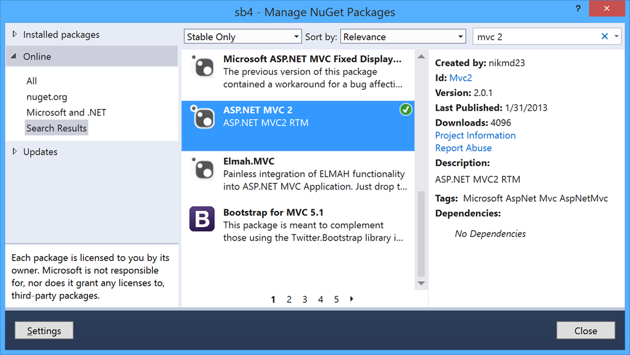This screenshot has width=630, height=355.
Task: Select the Elmah.MVC result title
Action: [249, 161]
